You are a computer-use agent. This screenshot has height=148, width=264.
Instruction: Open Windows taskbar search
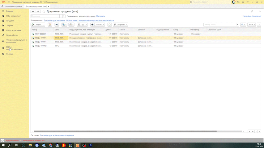[10, 145]
